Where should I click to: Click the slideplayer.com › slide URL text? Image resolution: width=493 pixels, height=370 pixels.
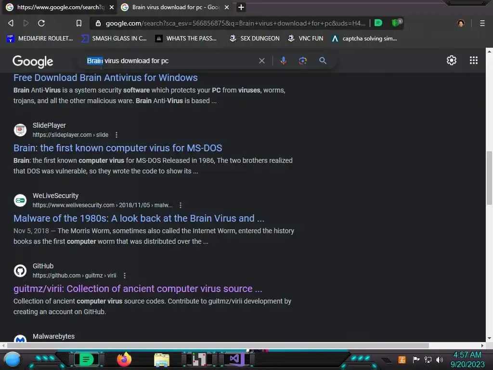tap(70, 135)
